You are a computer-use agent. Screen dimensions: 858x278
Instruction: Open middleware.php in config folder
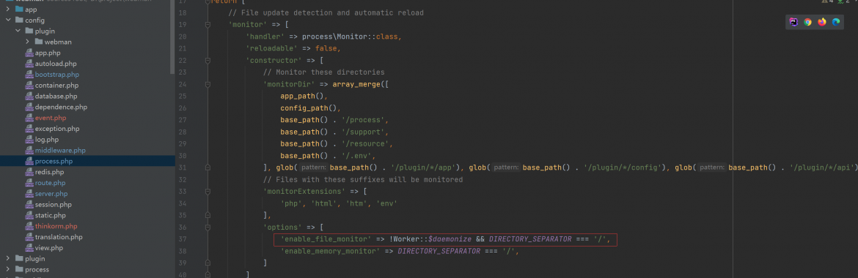pyautogui.click(x=60, y=150)
